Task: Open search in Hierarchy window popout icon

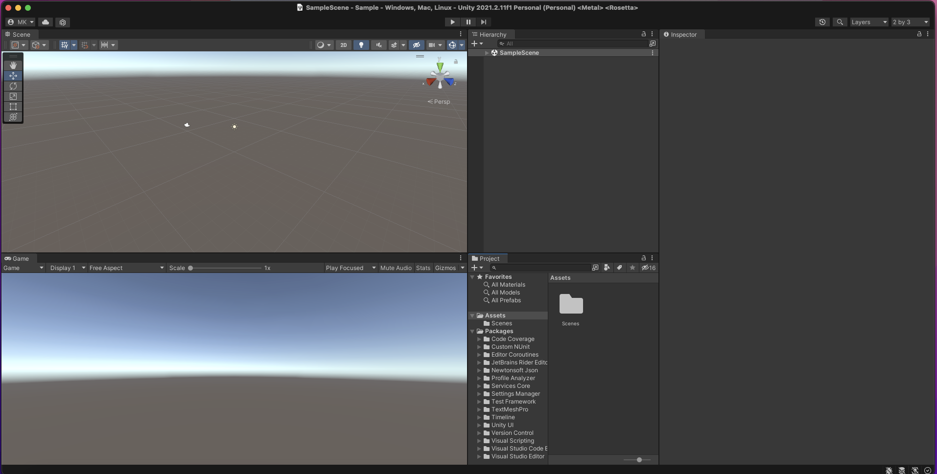Action: coord(653,44)
